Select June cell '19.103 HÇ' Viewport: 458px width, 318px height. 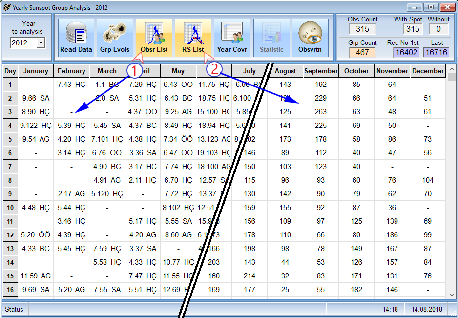(214, 153)
